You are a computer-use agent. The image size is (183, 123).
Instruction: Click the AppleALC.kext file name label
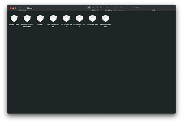pos(14,25)
